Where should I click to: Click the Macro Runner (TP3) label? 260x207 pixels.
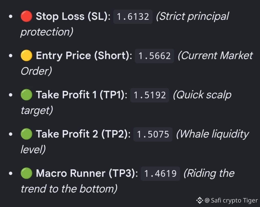(x=87, y=173)
